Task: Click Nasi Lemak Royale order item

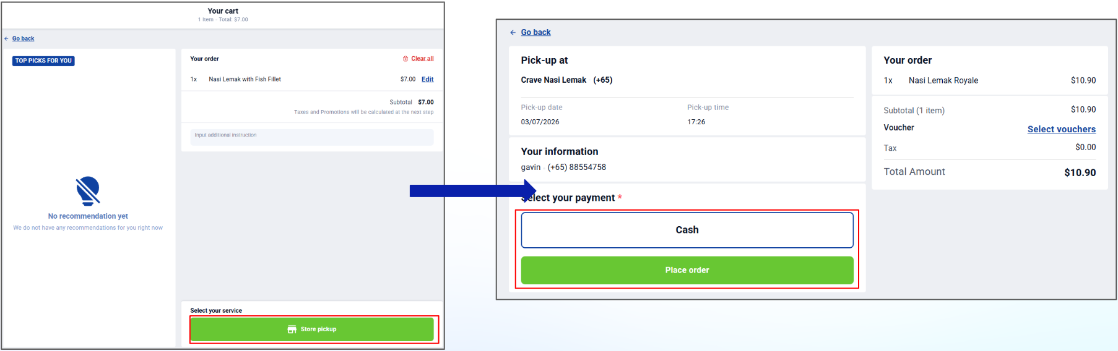Action: point(943,80)
